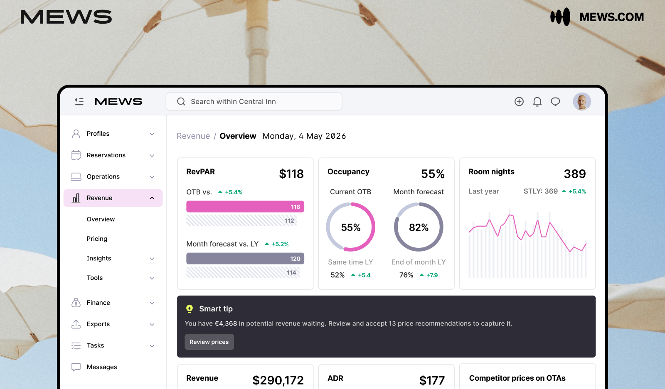665x389 pixels.
Task: Click the Smart tip lightbulb icon
Action: [190, 309]
